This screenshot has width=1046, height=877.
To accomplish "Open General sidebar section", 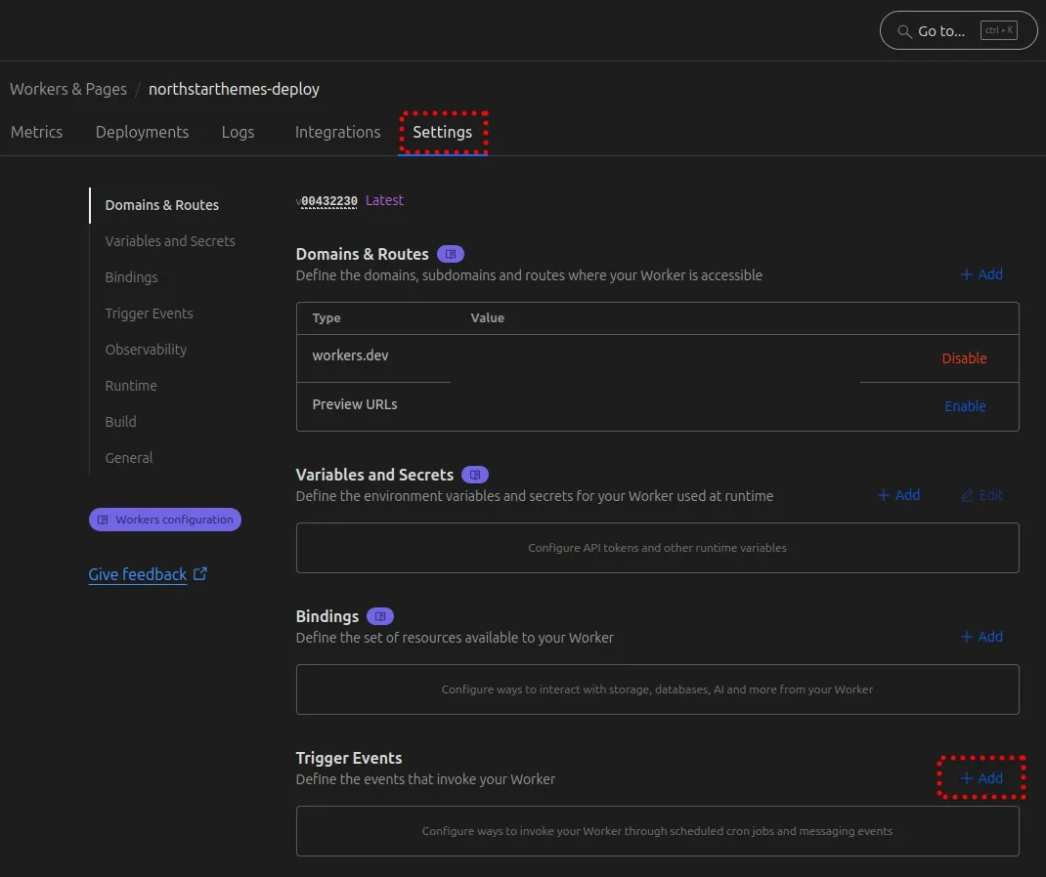I will pos(129,458).
